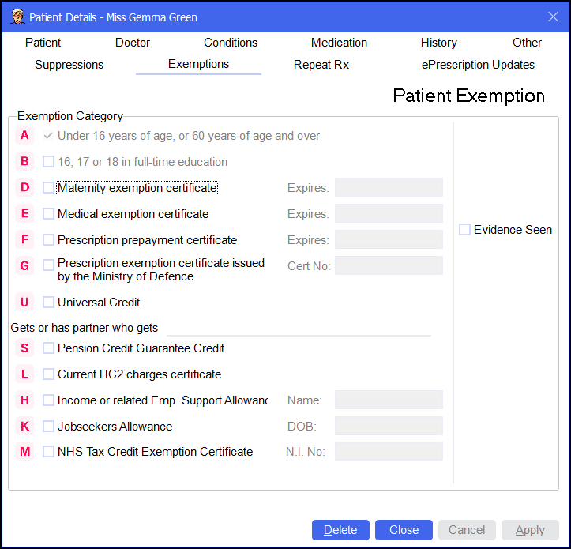
Task: Click the pink letter U category badge
Action: pos(25,303)
